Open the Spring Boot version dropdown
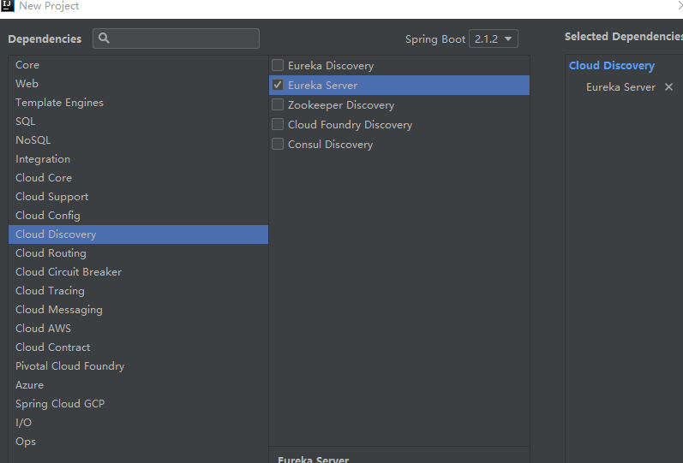This screenshot has height=463, width=683. (494, 39)
